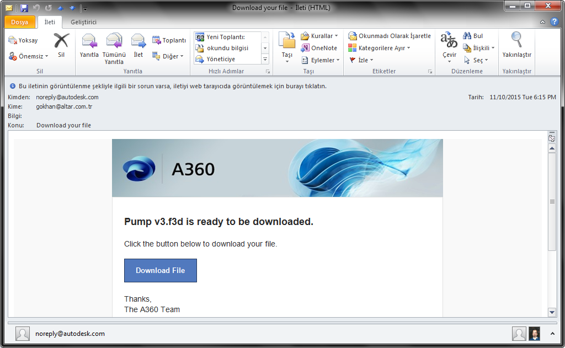Click the Undo icon in quick access toolbar
This screenshot has width=565, height=348.
coord(36,8)
